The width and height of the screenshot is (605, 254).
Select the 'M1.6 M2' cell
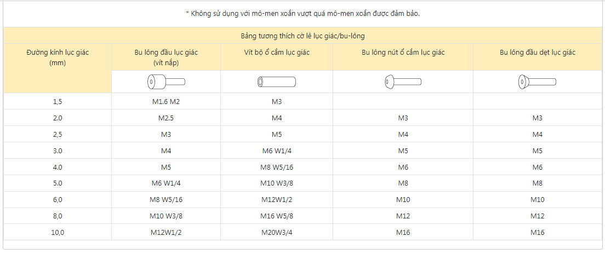[x=166, y=101]
